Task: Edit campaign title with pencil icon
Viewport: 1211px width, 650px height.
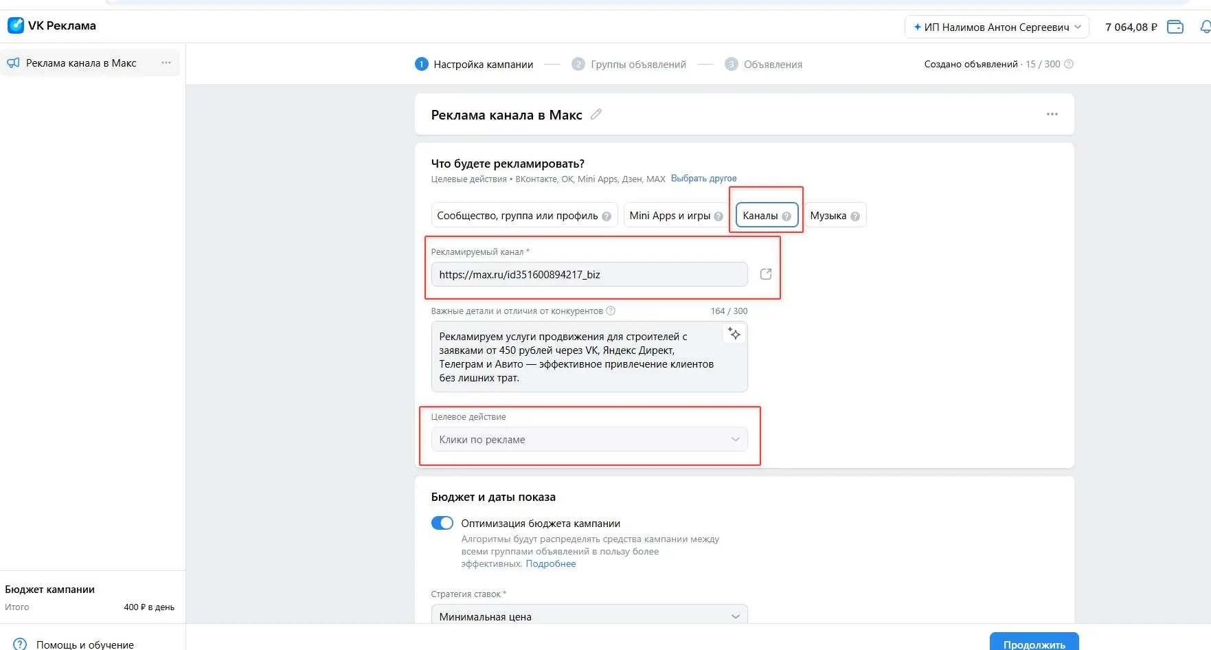Action: (596, 114)
